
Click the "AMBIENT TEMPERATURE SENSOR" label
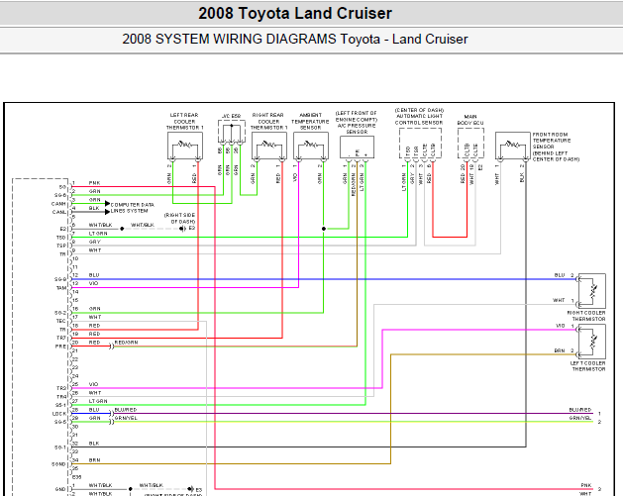tap(310, 121)
